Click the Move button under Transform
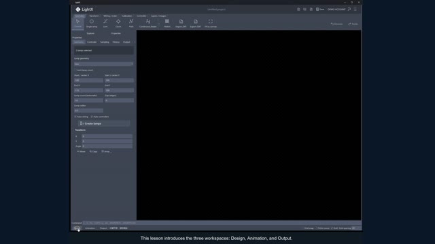 click(81, 152)
